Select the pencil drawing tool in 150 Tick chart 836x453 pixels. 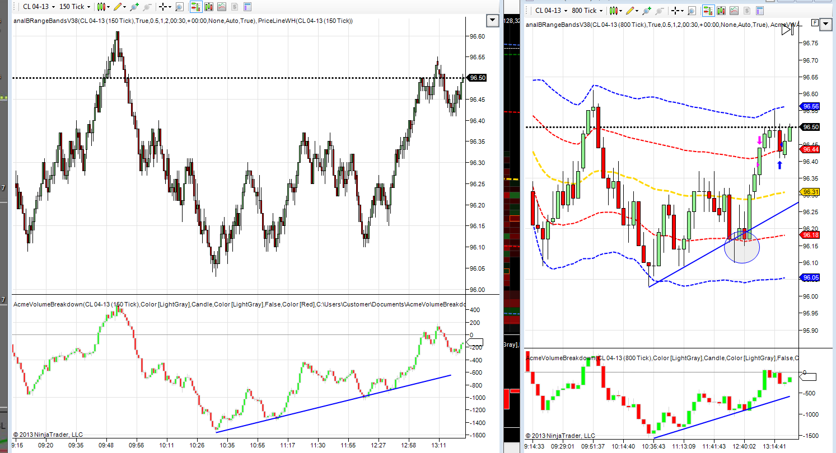117,7
